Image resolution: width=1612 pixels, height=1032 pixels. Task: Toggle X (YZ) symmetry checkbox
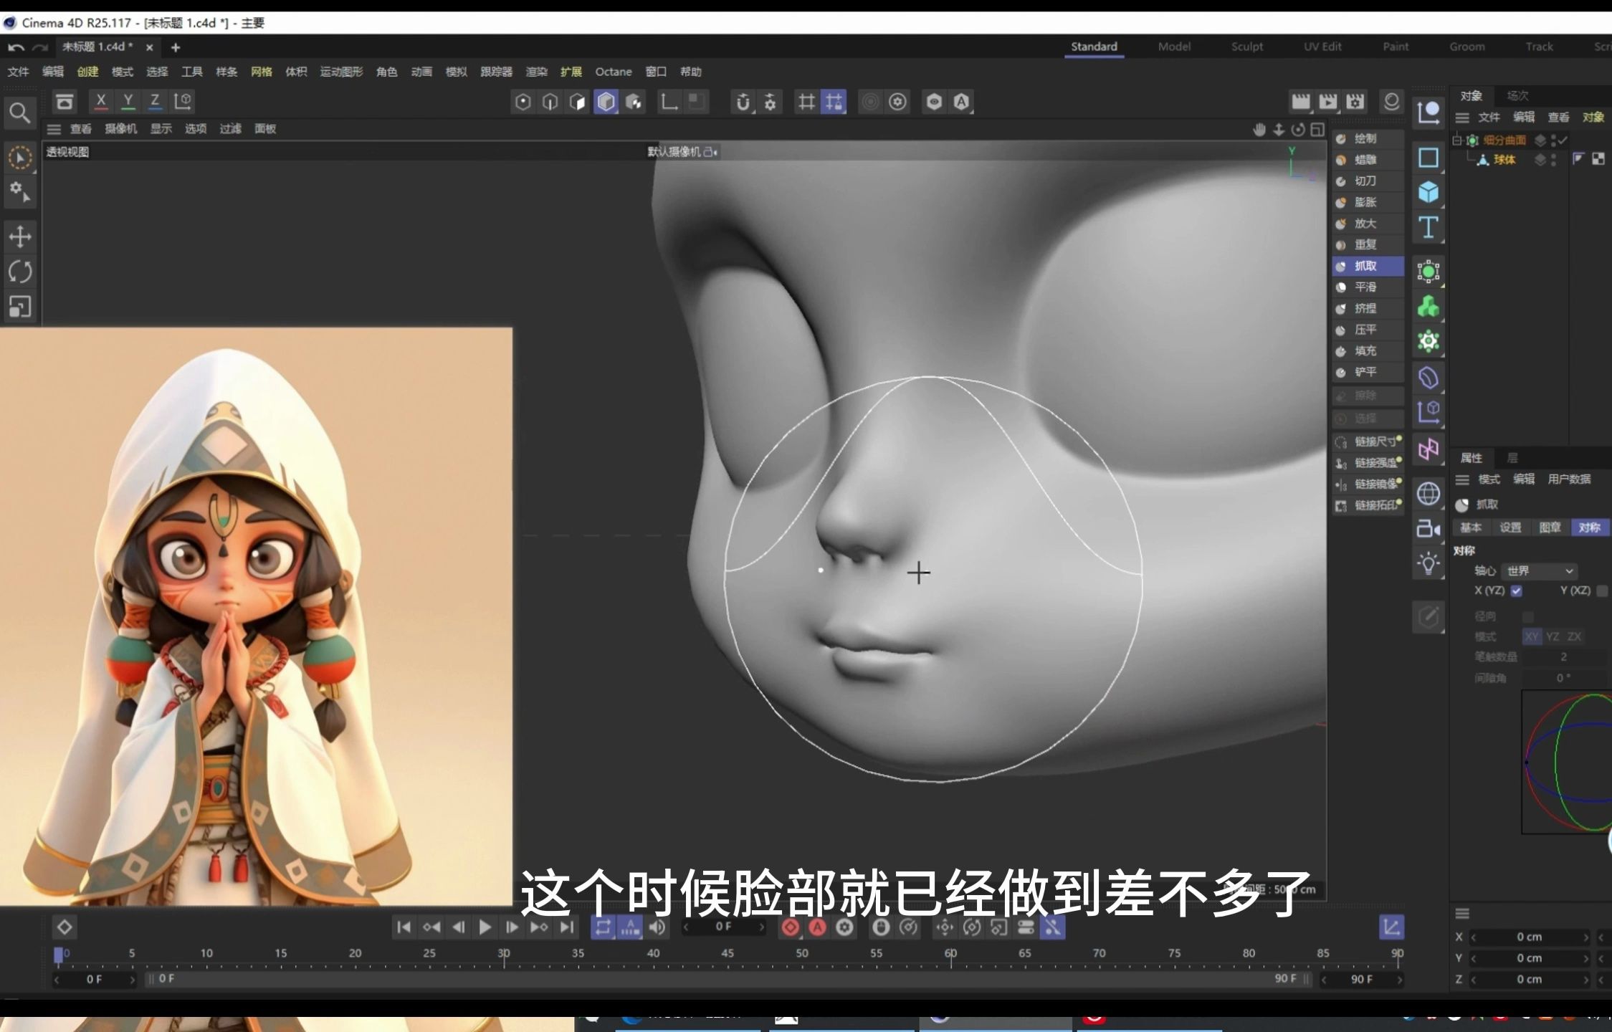coord(1516,591)
